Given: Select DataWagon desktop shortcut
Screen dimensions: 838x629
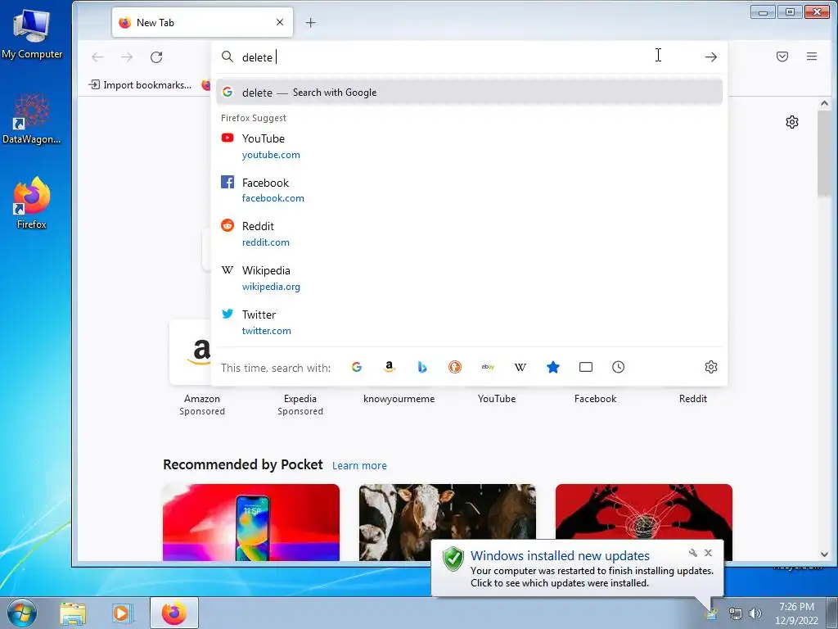Looking at the screenshot, I should 32,120.
